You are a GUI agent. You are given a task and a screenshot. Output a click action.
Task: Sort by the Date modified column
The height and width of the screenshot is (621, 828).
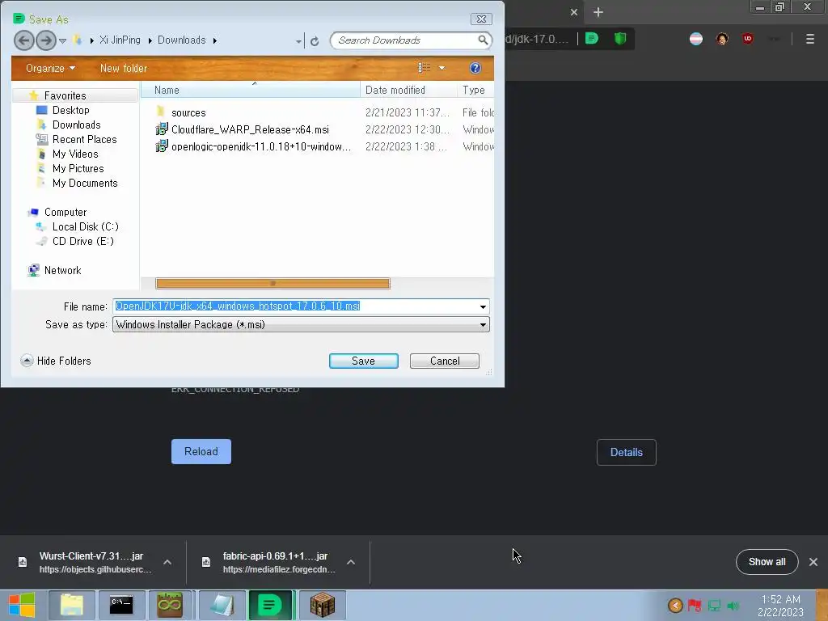[408, 91]
